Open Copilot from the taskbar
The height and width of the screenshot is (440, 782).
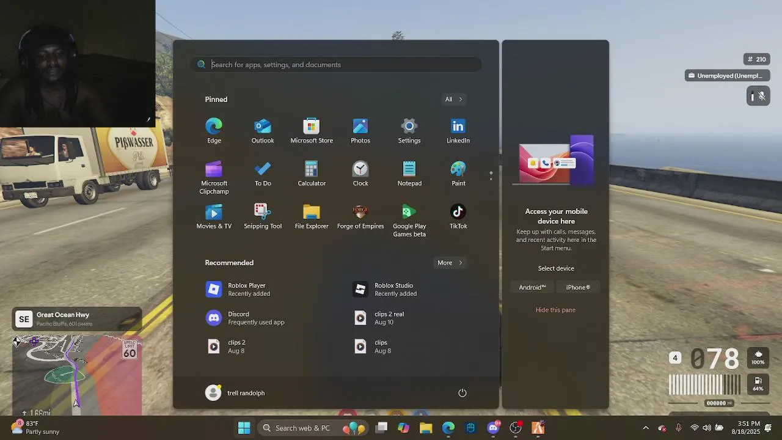(x=404, y=428)
